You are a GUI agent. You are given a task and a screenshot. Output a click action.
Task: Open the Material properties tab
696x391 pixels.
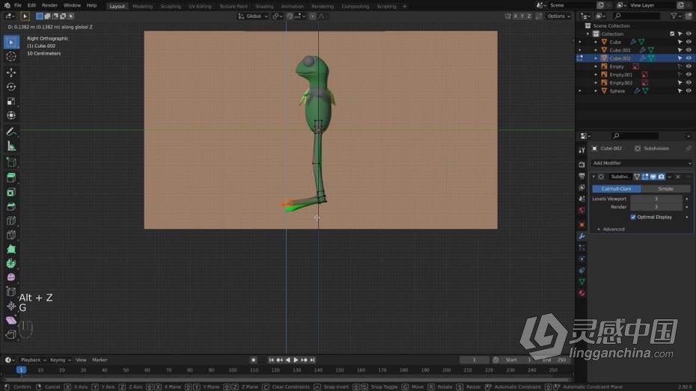[581, 293]
